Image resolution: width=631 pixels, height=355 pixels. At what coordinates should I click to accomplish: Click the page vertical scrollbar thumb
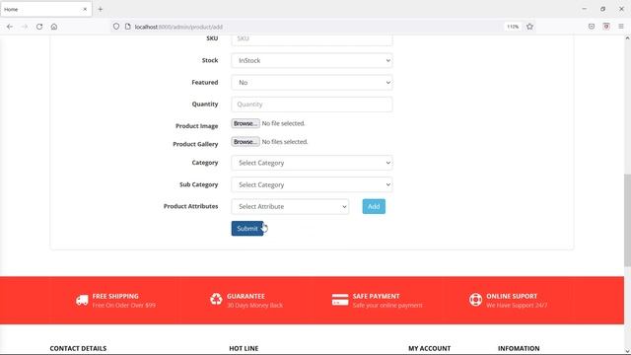click(627, 220)
